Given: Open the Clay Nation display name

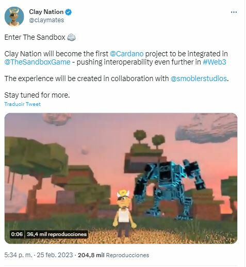Looking at the screenshot, I should click(x=46, y=12).
